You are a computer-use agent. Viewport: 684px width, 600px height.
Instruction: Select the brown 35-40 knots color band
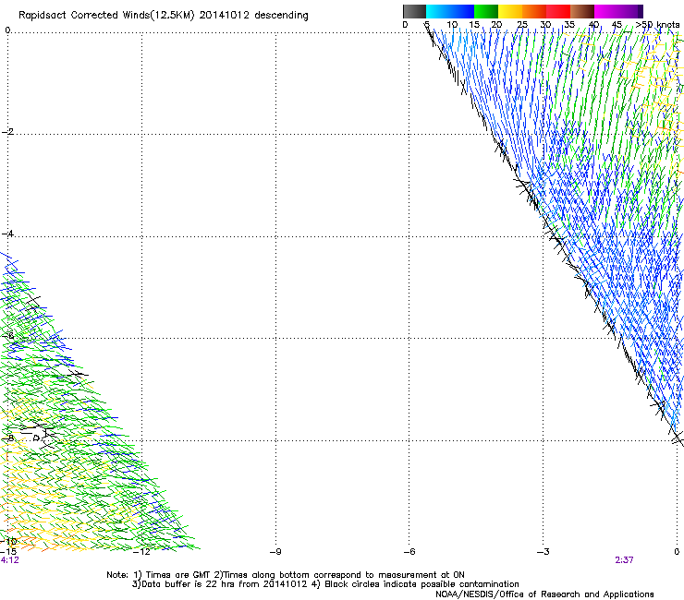[582, 11]
